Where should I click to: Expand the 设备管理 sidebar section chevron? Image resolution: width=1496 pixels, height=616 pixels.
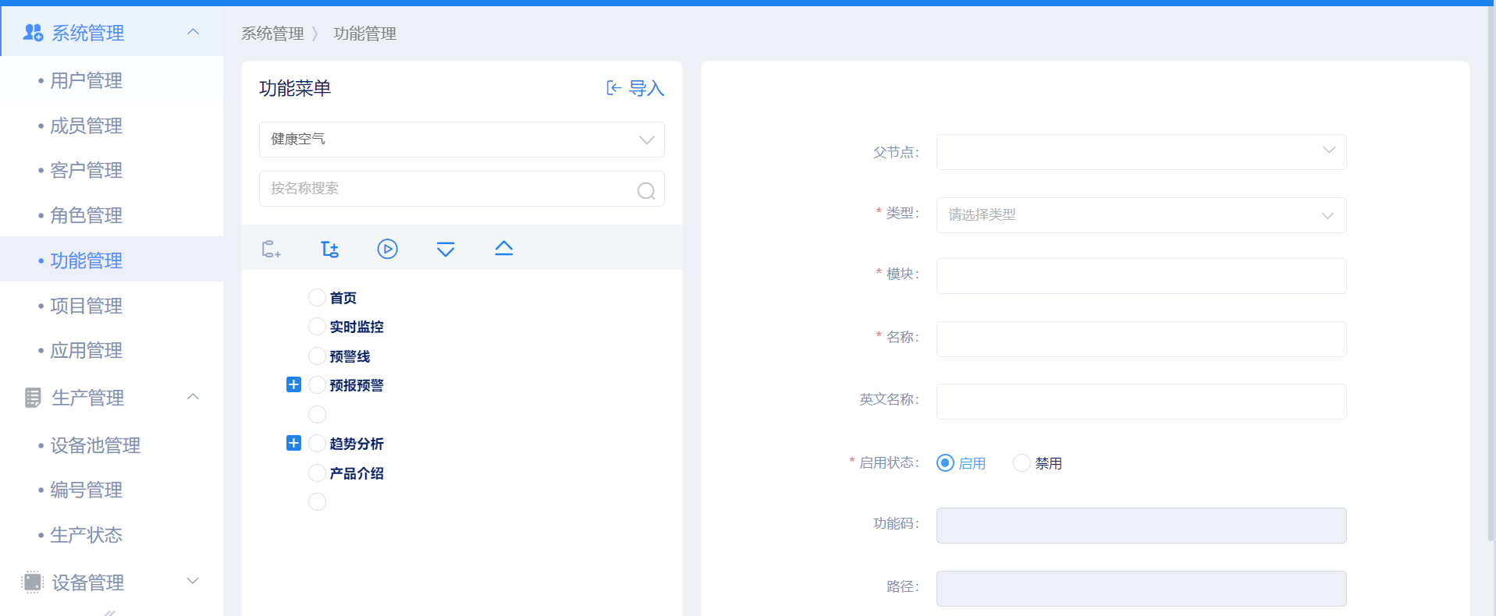(194, 581)
